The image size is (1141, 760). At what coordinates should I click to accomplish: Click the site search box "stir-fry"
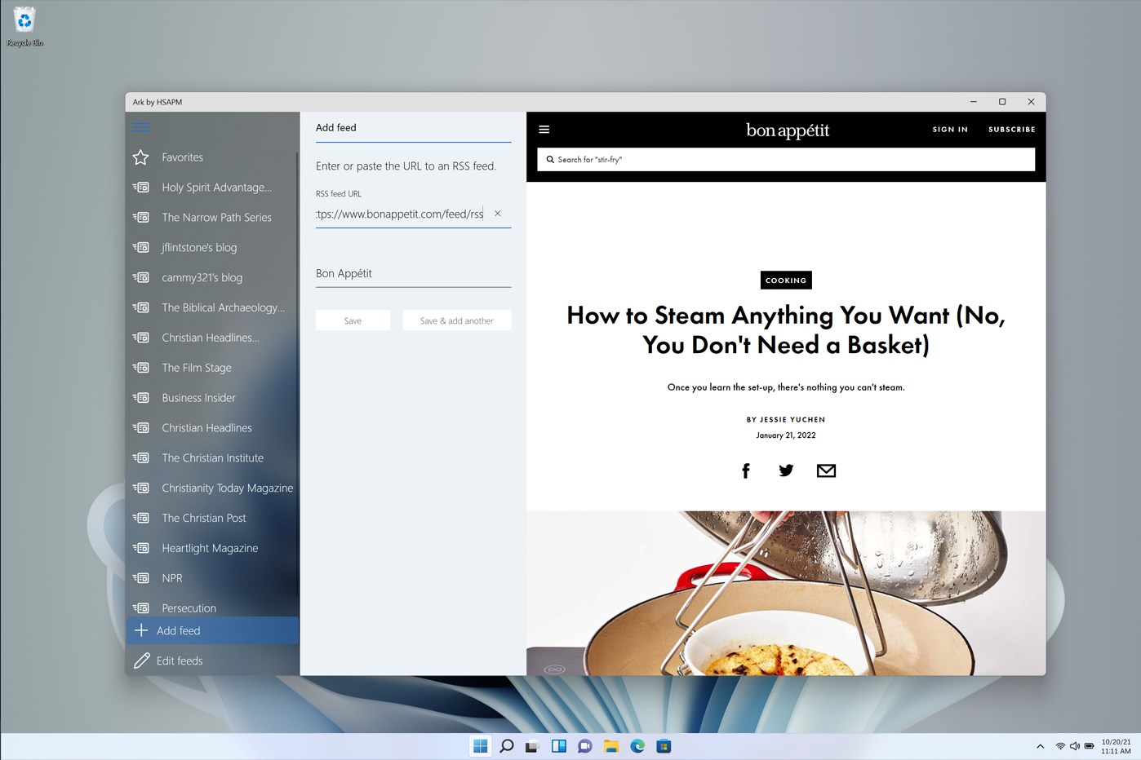click(x=786, y=160)
